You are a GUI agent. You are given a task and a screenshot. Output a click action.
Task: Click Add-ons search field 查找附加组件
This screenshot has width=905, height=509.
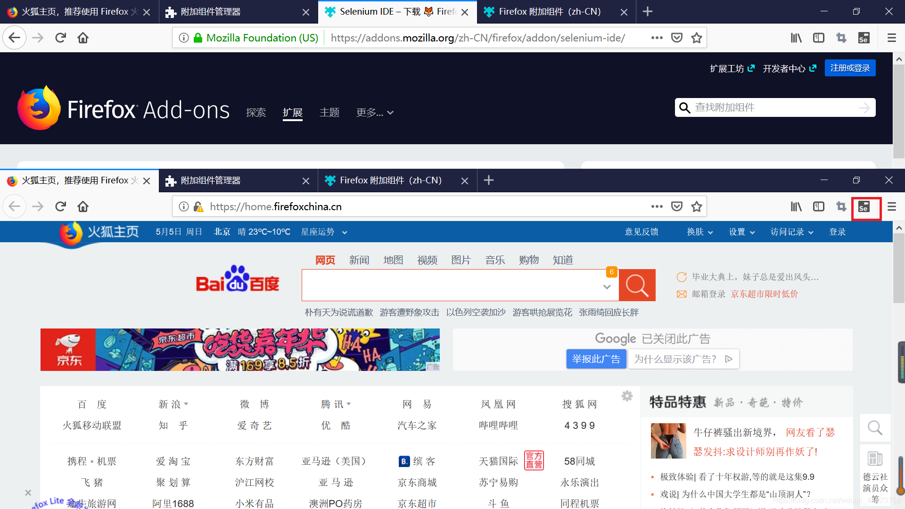[775, 107]
